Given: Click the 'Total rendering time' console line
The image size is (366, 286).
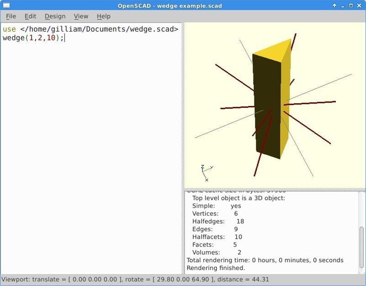Looking at the screenshot, I should (x=265, y=260).
